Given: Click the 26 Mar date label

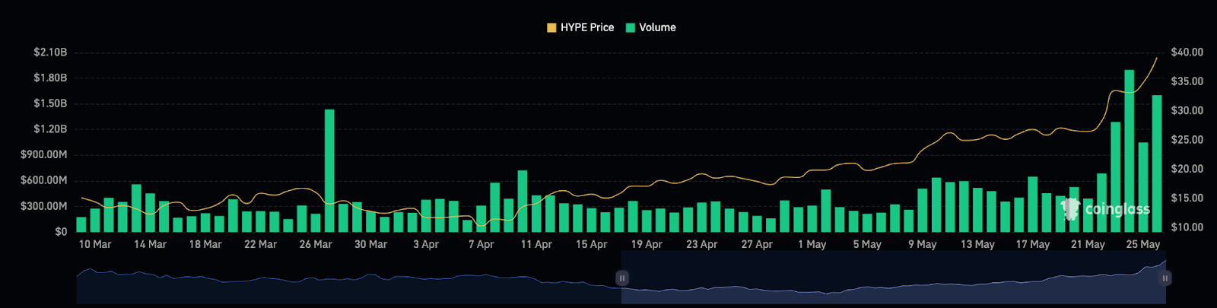Looking at the screenshot, I should click(316, 244).
